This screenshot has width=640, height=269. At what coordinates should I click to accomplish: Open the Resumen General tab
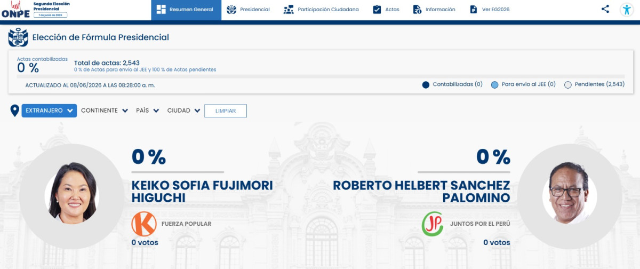186,10
